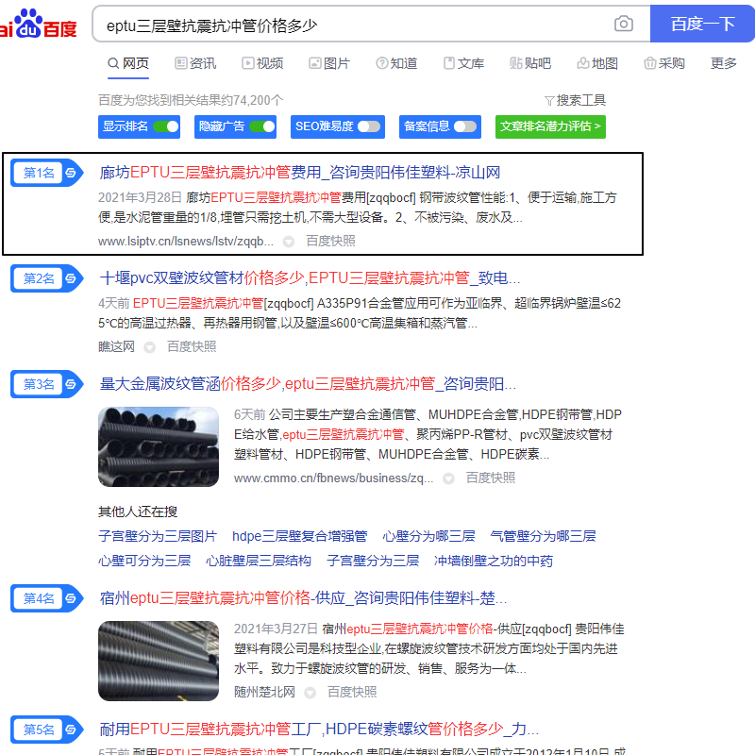Viewport: 755px width, 755px height.
Task: Open the 更多 menu
Action: (x=724, y=63)
